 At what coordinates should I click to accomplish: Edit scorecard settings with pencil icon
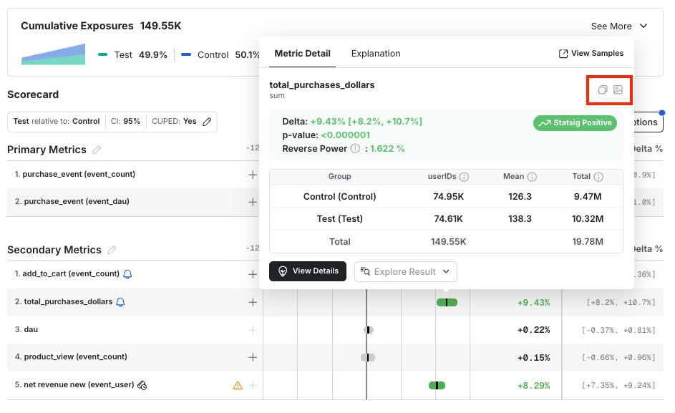pos(207,122)
